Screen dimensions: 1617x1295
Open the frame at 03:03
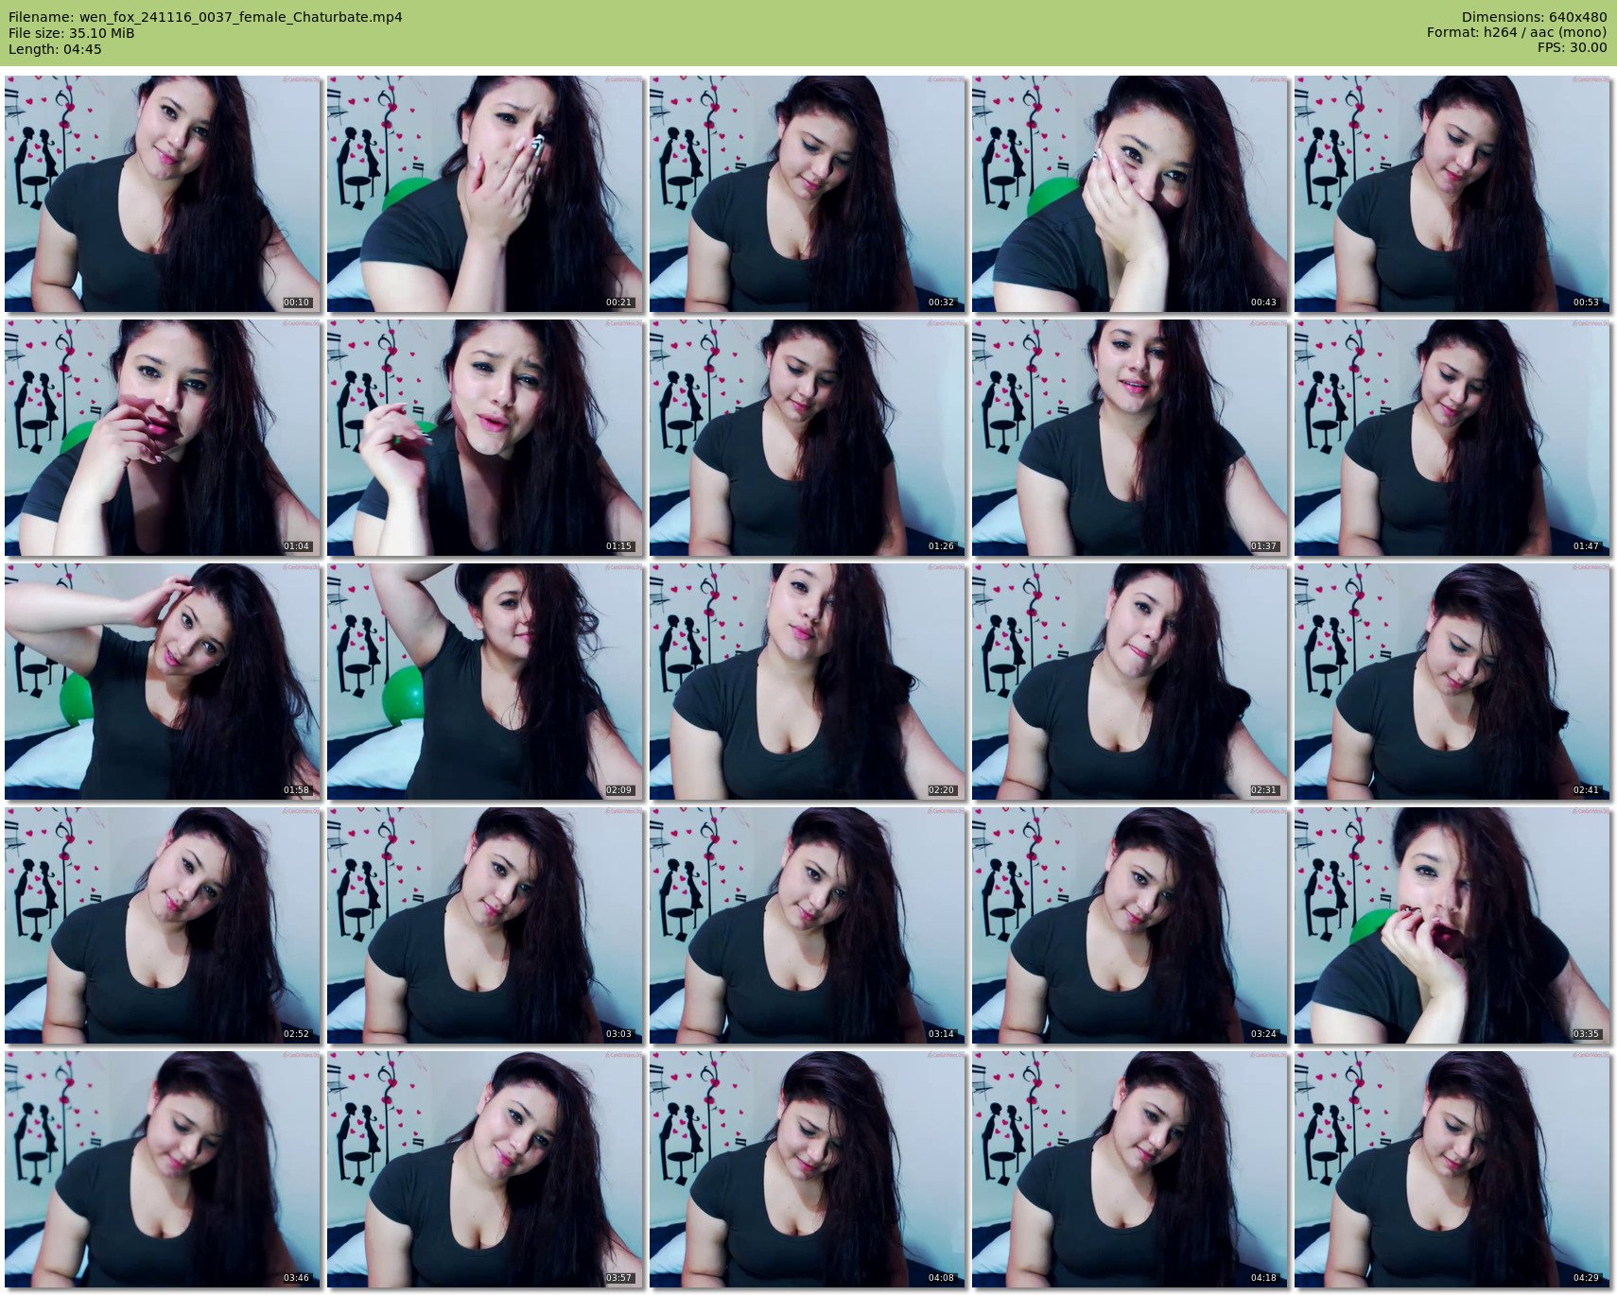(x=485, y=925)
